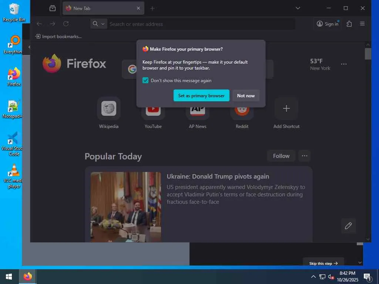The width and height of the screenshot is (379, 284).
Task: Open the Recycle Bin desktop icon
Action: (x=14, y=12)
